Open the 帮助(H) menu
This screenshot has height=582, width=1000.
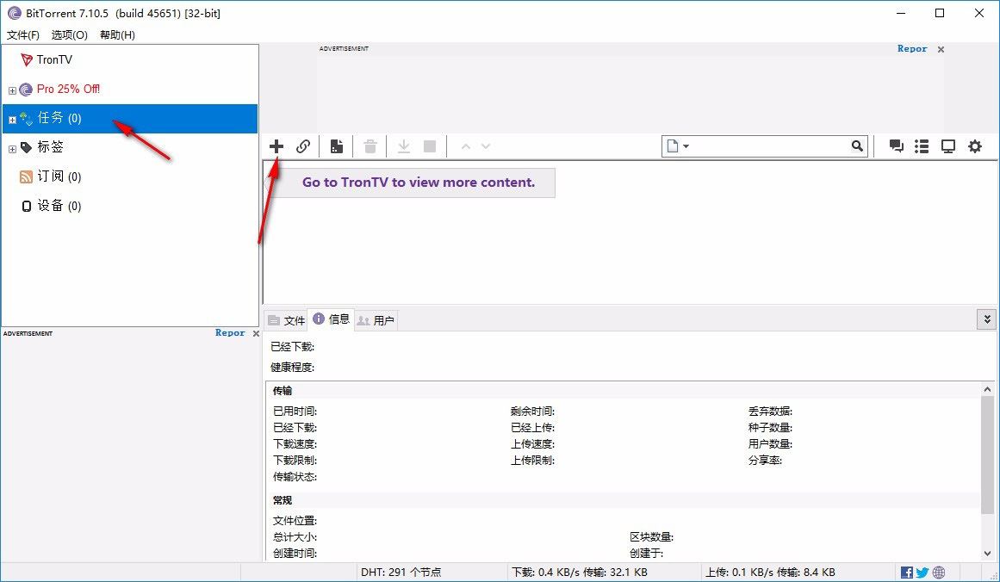pos(117,35)
